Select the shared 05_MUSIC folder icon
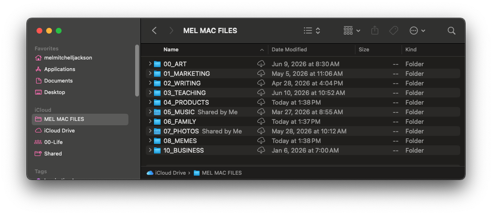The width and height of the screenshot is (492, 215). (x=157, y=112)
